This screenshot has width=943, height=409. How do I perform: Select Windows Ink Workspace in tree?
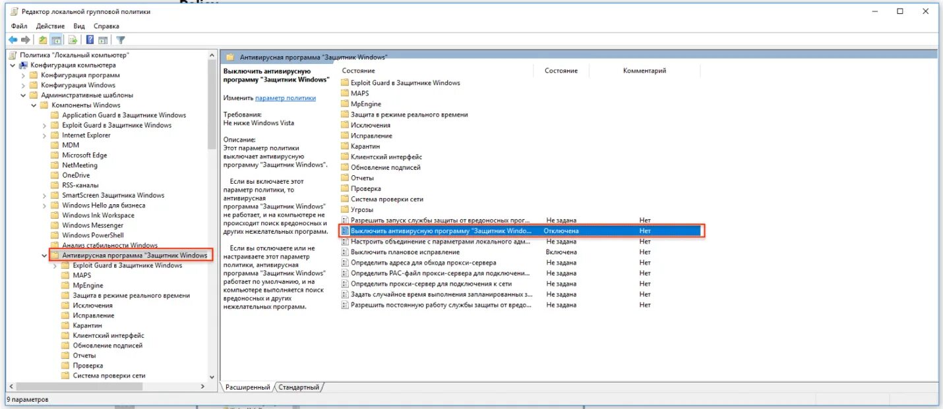point(98,215)
